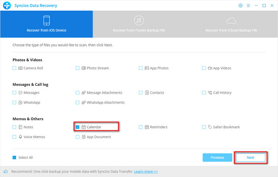Enable the Notes checkbox
Image resolution: width=278 pixels, height=177 pixels.
coord(14,127)
